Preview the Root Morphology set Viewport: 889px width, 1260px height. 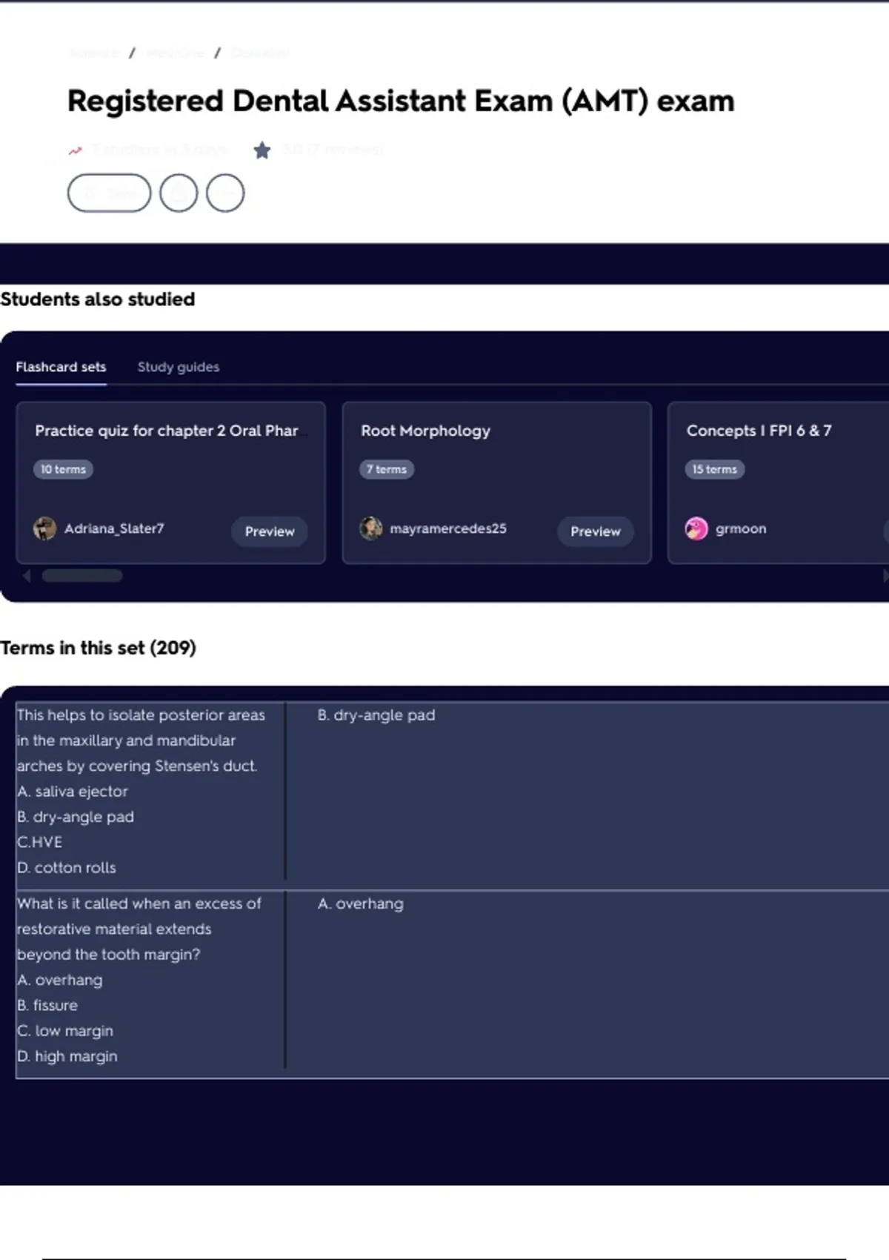pos(596,531)
